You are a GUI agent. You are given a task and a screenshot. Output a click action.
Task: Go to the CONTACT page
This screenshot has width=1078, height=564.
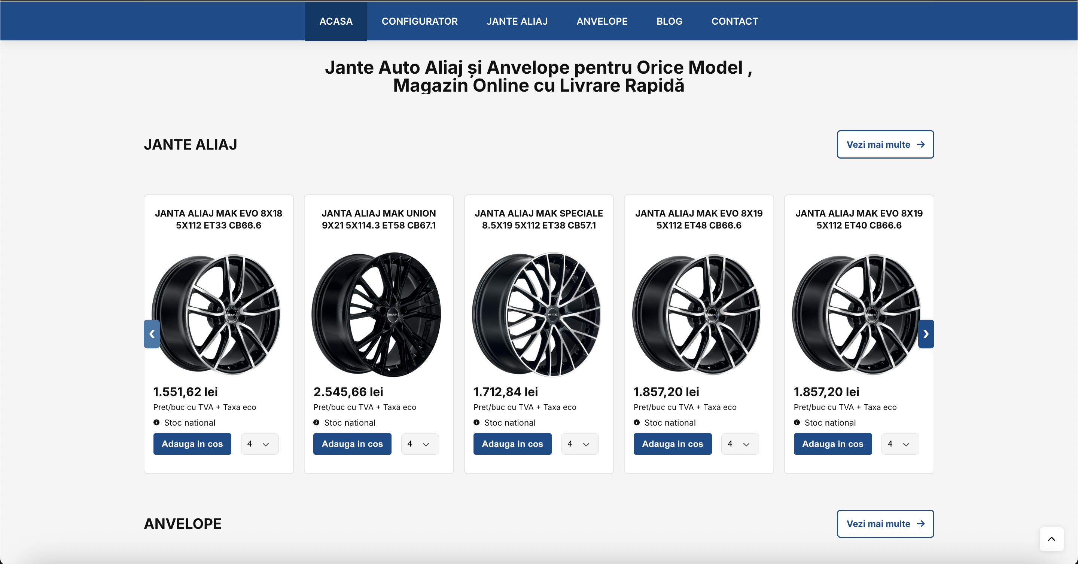point(735,21)
